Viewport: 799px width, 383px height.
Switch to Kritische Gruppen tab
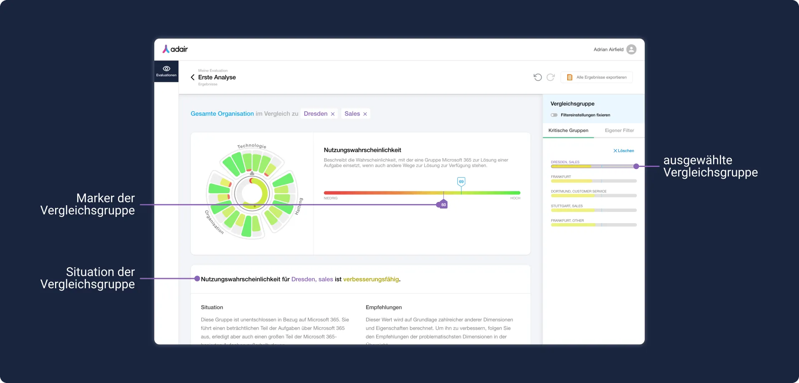coord(568,130)
